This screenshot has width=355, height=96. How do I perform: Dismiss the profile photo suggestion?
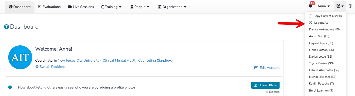(273, 92)
